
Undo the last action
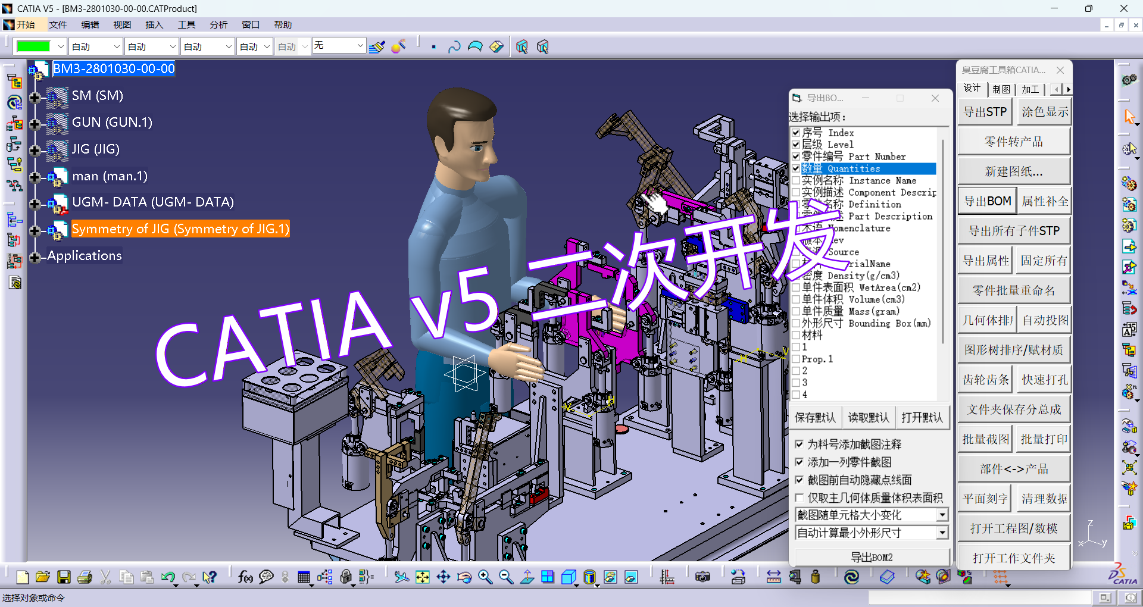pos(168,577)
